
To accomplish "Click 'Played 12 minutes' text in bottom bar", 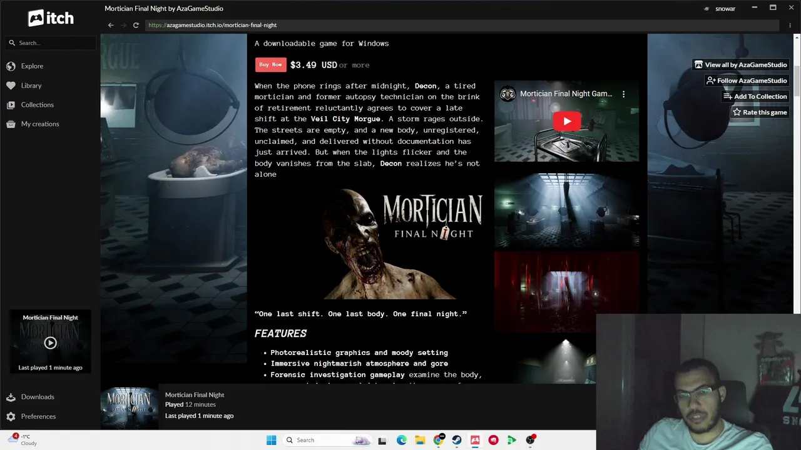I will click(190, 405).
